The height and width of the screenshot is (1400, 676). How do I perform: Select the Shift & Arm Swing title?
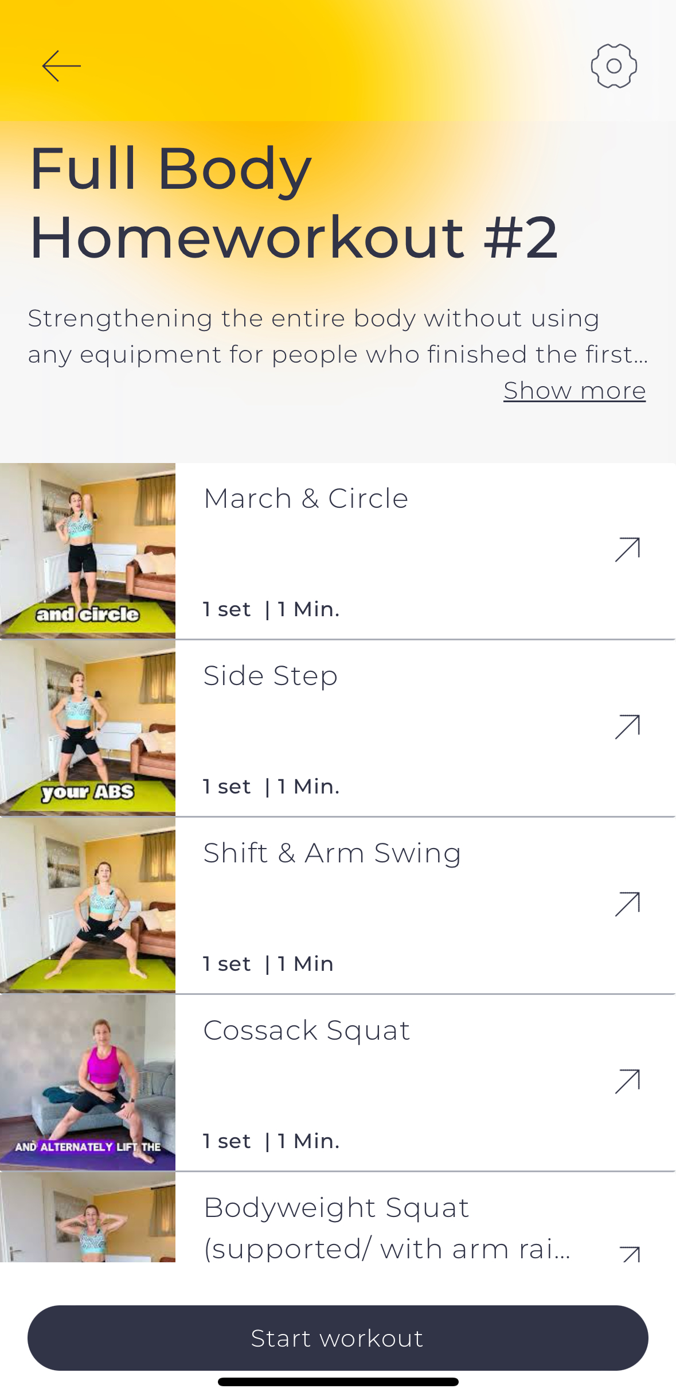tap(332, 853)
